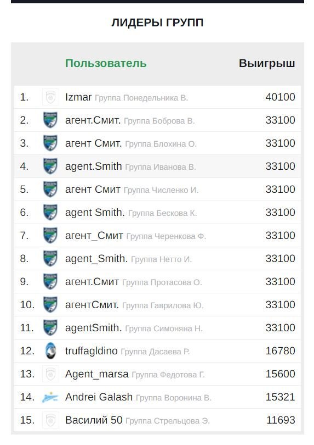Click Agent_marsa's placeholder avatar icon
The width and height of the screenshot is (314, 445).
pyautogui.click(x=50, y=374)
